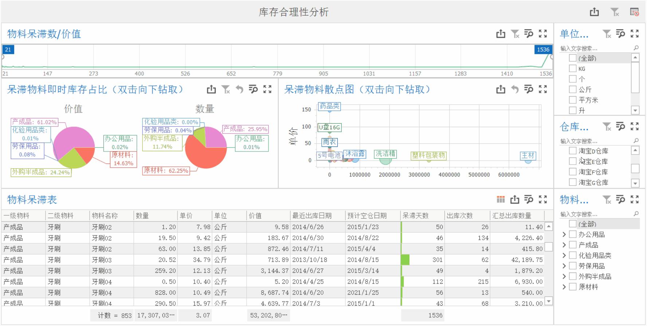
Task: Expand the 办公用品 tree node
Action: click(564, 235)
